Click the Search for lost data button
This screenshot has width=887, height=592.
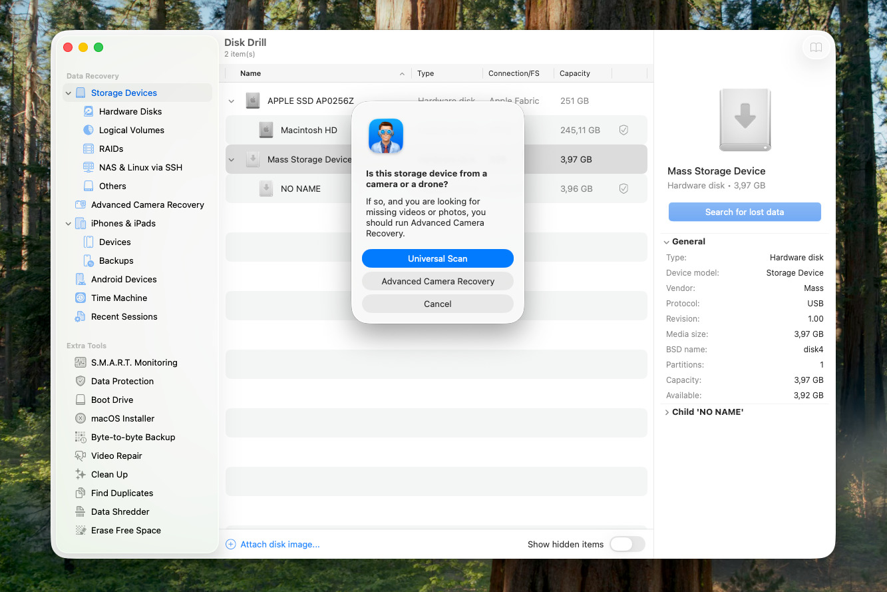click(745, 212)
